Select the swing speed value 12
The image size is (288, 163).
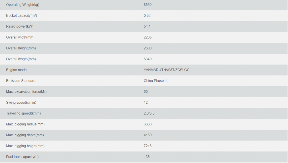[146, 102]
